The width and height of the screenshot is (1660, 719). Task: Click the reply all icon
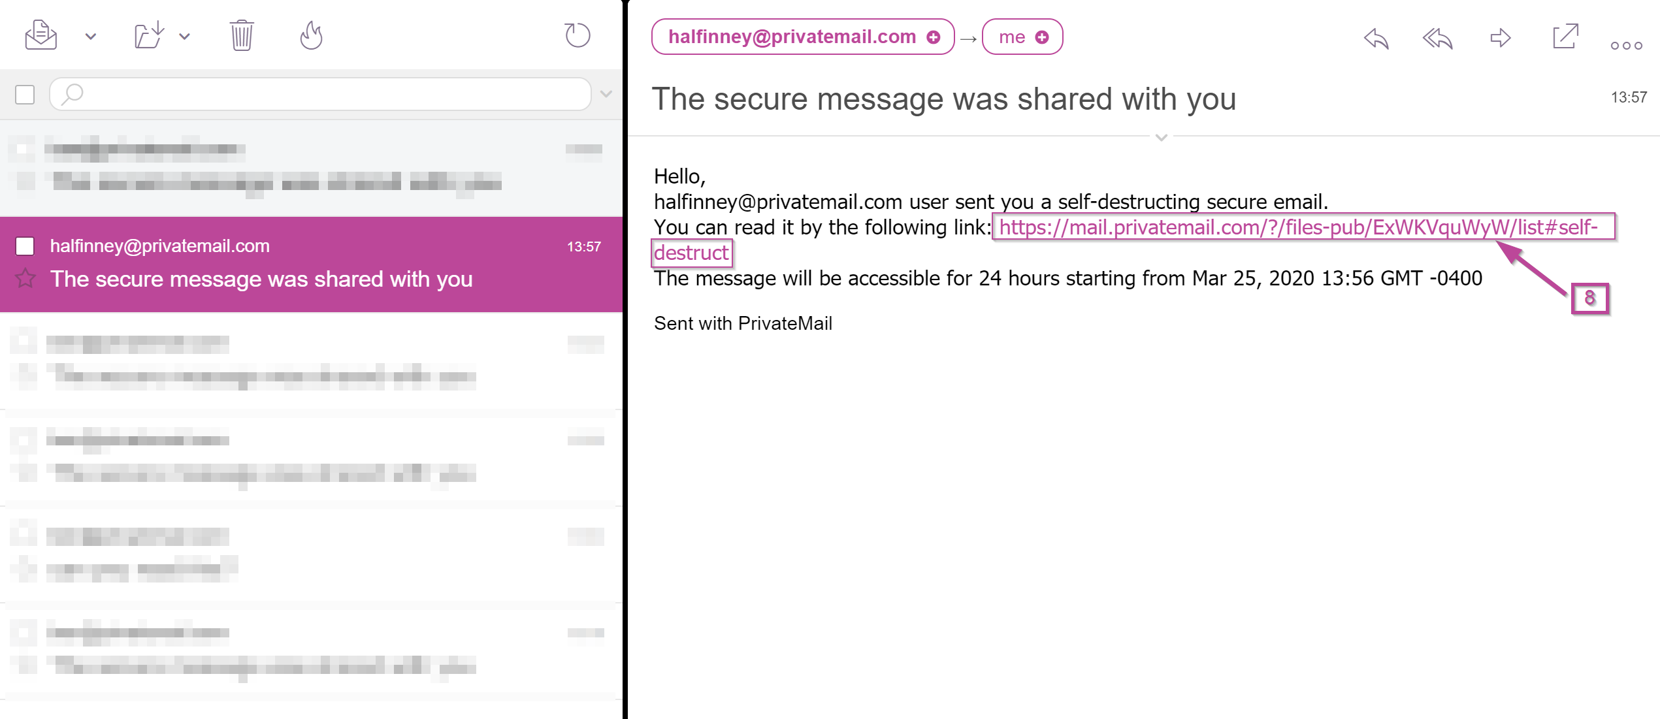pyautogui.click(x=1437, y=38)
